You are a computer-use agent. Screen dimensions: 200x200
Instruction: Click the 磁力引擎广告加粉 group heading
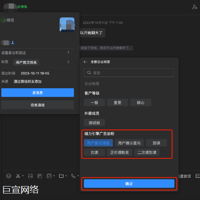(x=100, y=133)
